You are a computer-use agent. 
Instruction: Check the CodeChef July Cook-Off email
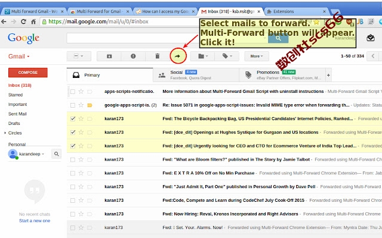click(73, 201)
